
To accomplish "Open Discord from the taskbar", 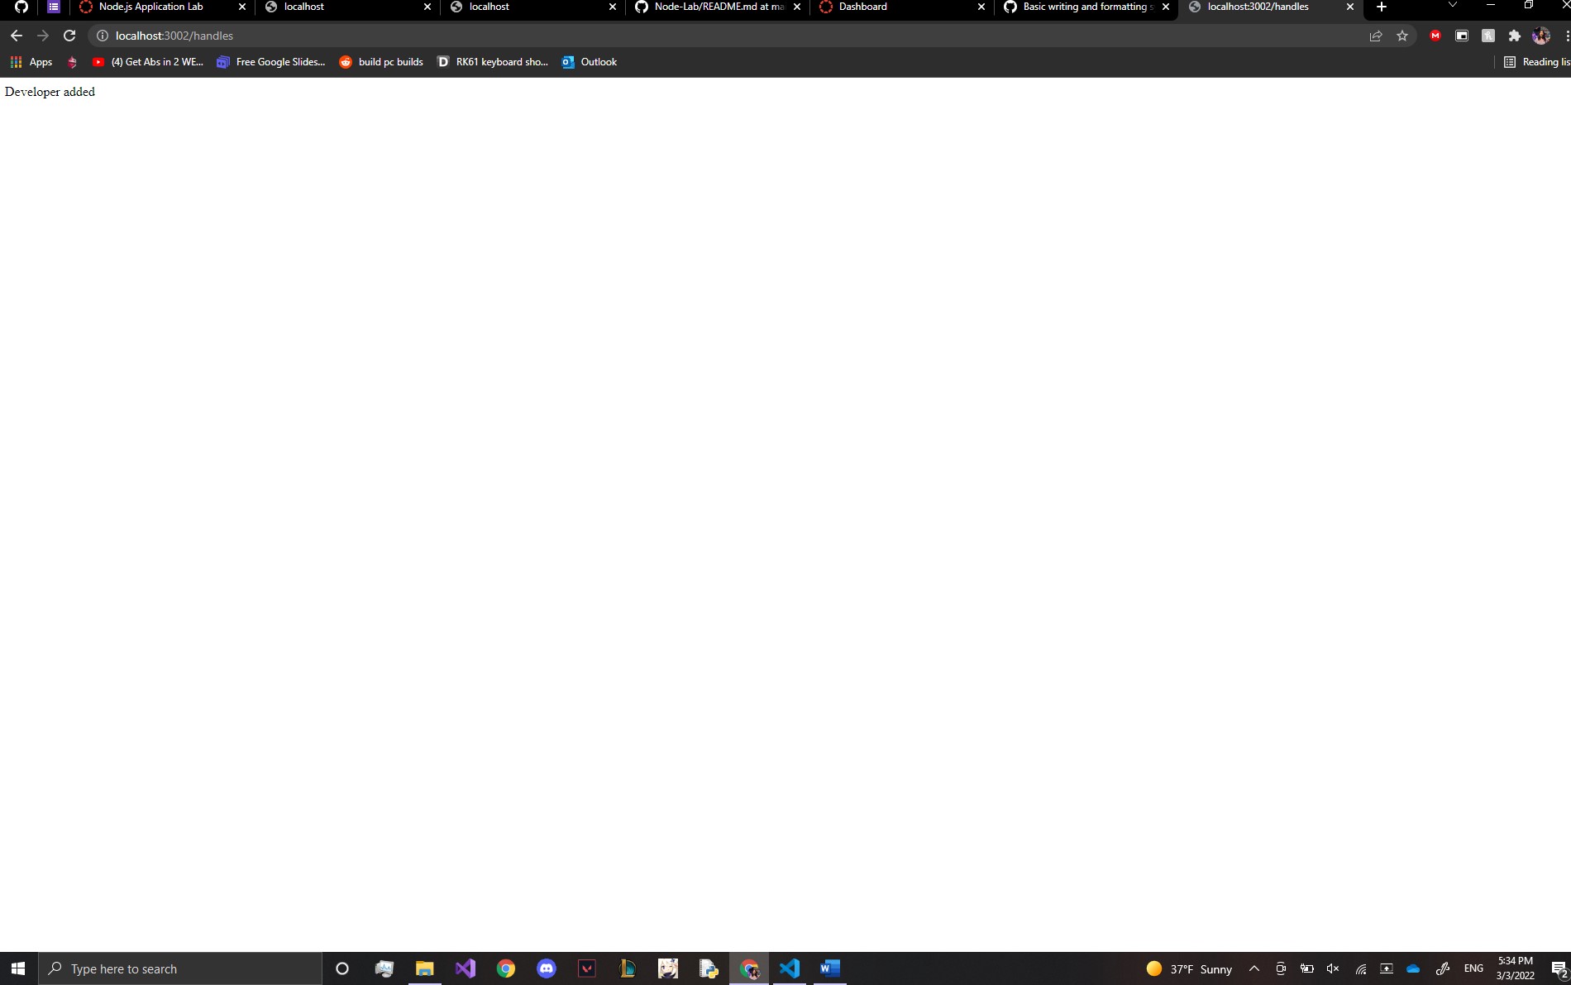I will click(x=547, y=968).
